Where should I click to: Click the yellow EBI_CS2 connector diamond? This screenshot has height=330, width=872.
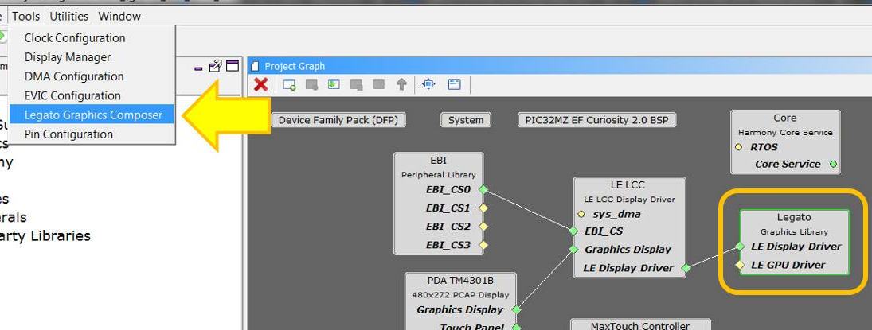tap(483, 226)
